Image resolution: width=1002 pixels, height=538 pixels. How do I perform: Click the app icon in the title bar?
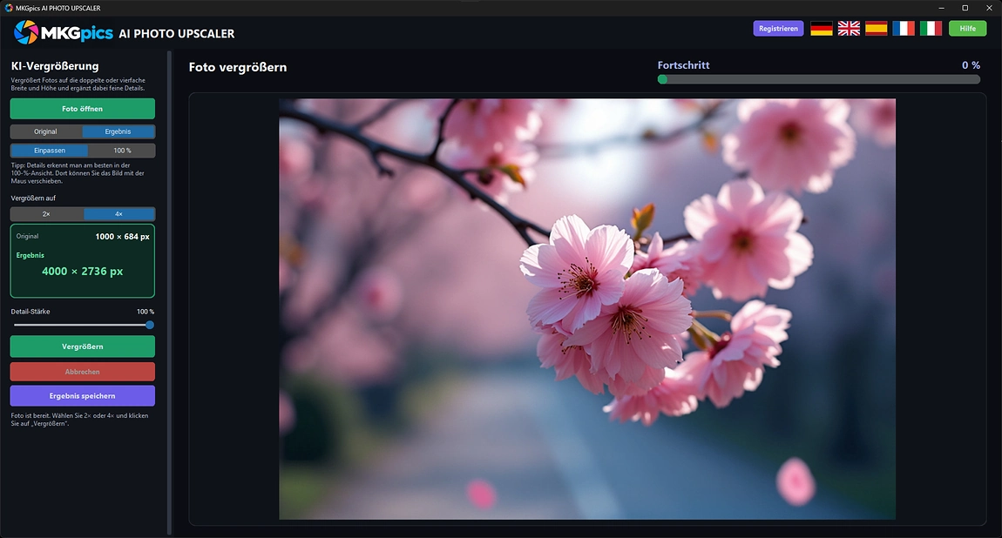(9, 8)
